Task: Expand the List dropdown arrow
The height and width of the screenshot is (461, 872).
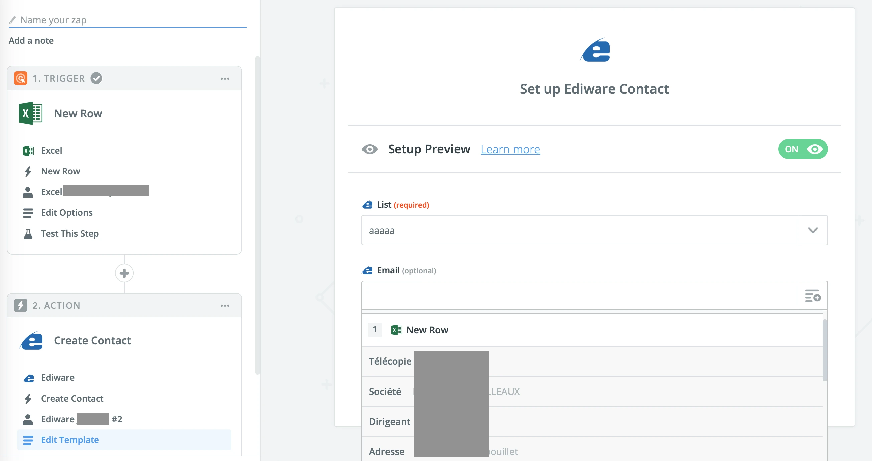Action: (x=813, y=230)
